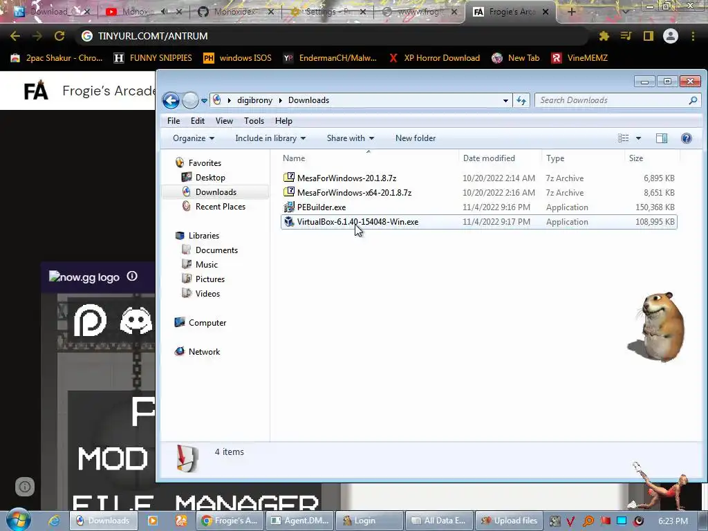708x531 pixels.
Task: Click the refresh button beside address bar
Action: tap(521, 100)
